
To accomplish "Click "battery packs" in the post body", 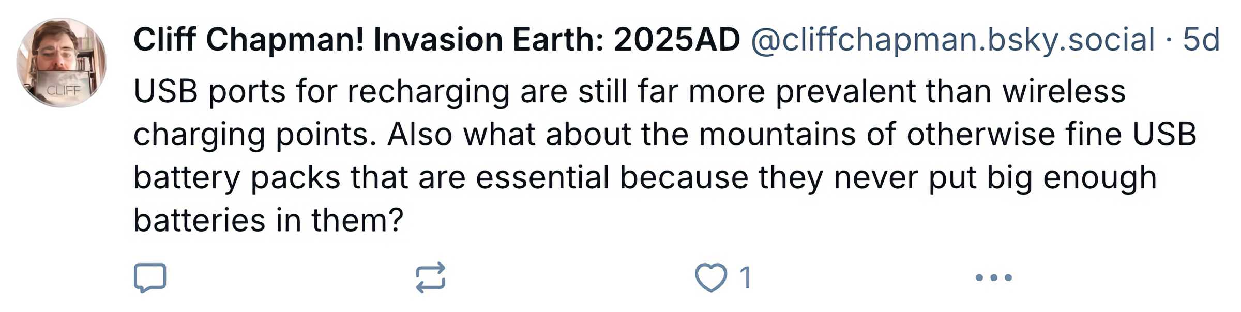I will point(237,178).
